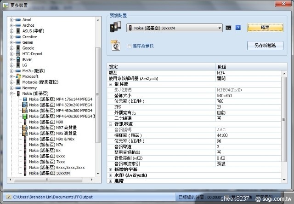Click the Microsoft Windows logo icon
294x204 pixels.
(x=18, y=76)
